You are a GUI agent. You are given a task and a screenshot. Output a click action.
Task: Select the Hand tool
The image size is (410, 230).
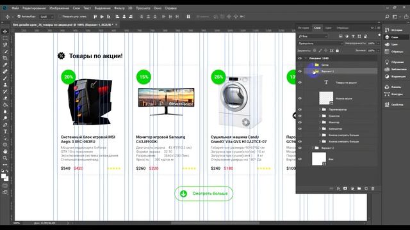pos(5,151)
